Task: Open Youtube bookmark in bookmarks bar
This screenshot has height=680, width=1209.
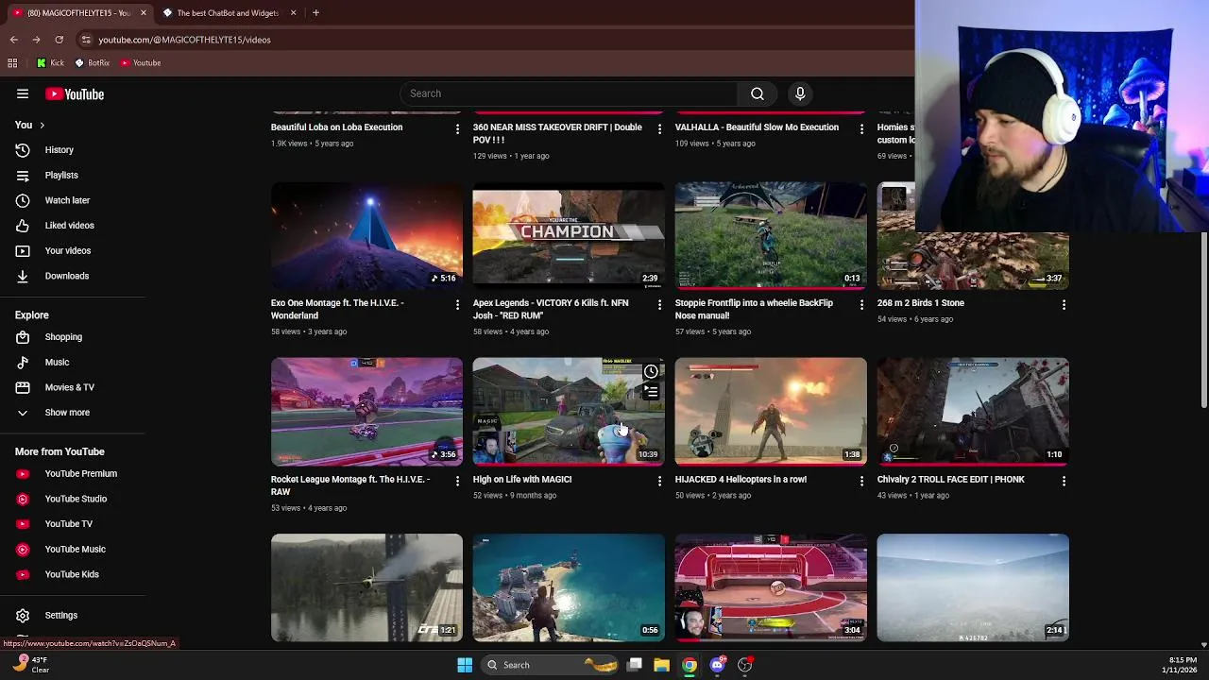Action: [x=140, y=62]
